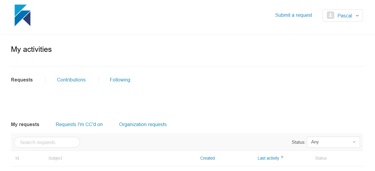Click the user avatar icon beside Pascal

(330, 16)
